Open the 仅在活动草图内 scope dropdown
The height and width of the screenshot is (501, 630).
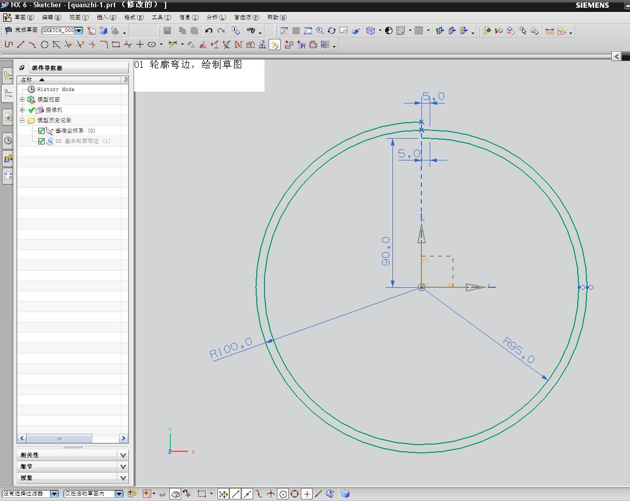pos(119,494)
